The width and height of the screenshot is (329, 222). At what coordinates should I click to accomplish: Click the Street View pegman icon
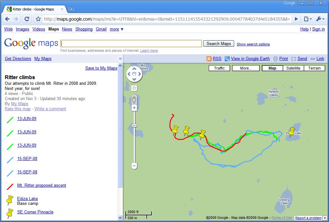click(x=134, y=99)
